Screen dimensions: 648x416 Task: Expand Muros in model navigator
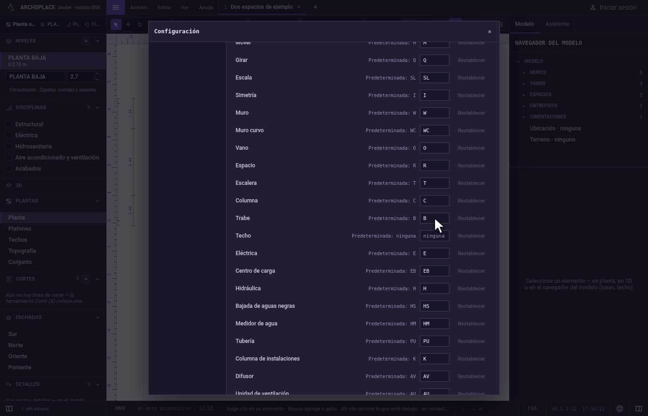pos(524,73)
